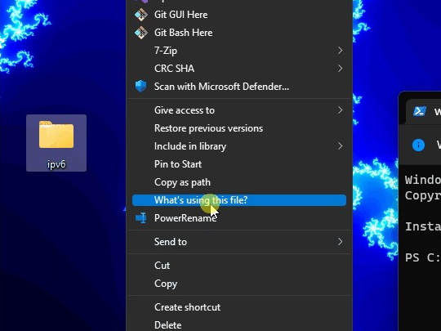Select Copy as path
Screen dimensions: 441x331
click(x=239, y=182)
